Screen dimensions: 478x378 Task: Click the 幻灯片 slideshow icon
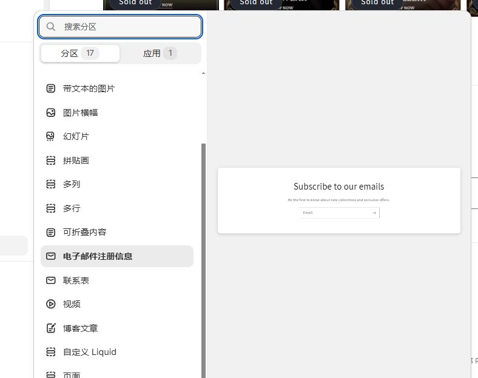tap(50, 136)
